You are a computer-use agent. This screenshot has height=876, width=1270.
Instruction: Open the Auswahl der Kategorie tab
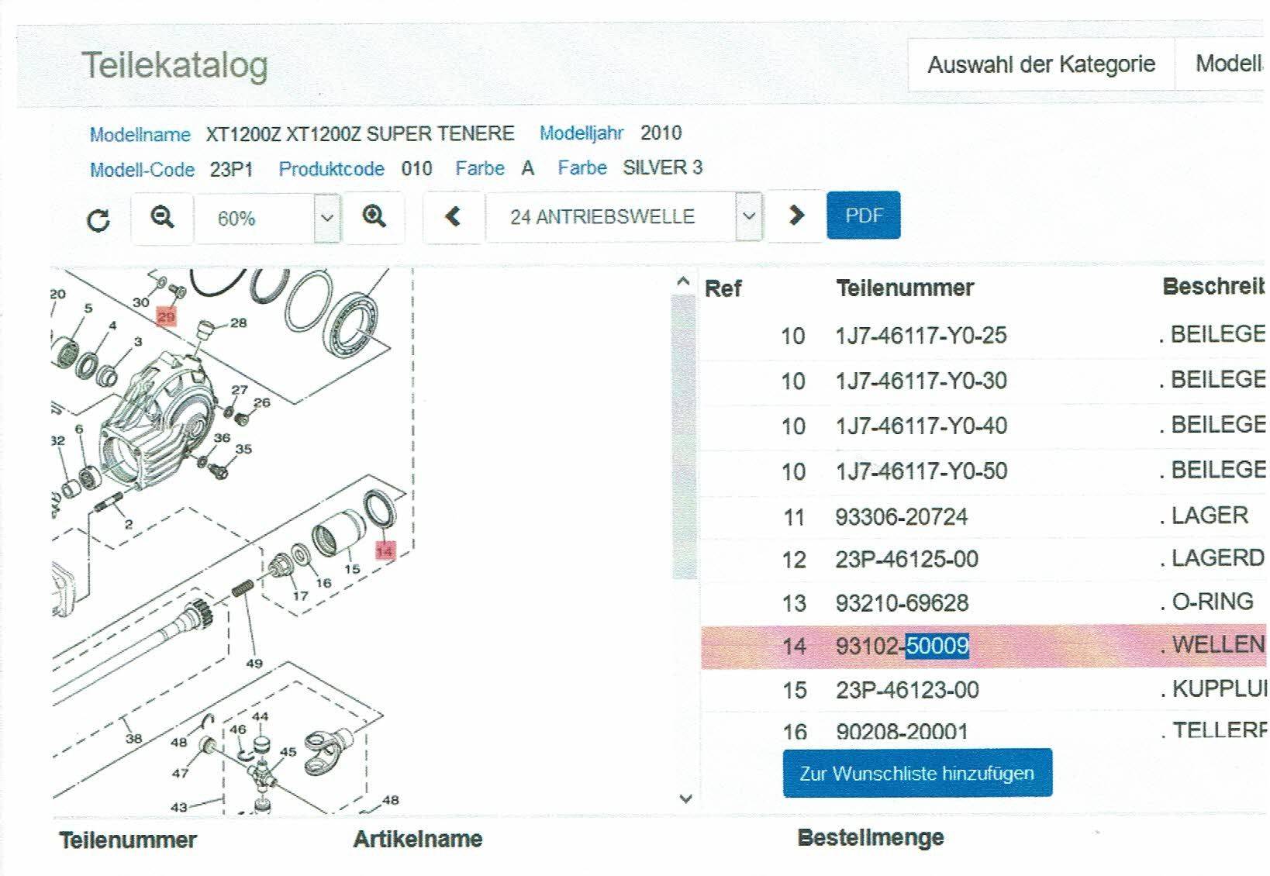click(x=1041, y=64)
